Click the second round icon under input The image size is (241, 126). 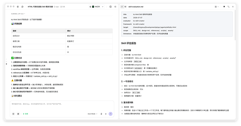[18, 114]
